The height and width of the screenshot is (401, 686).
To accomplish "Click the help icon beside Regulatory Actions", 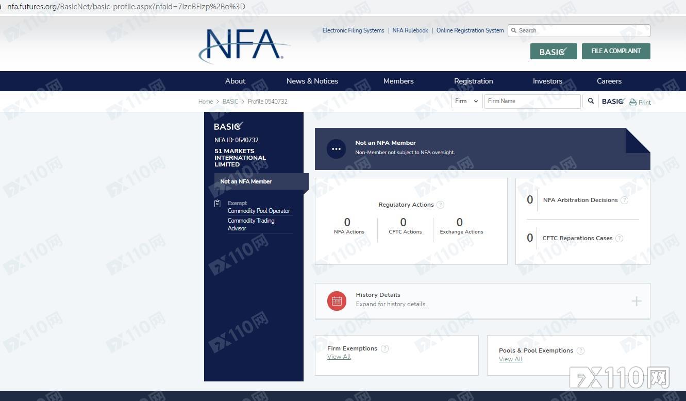I will point(440,205).
